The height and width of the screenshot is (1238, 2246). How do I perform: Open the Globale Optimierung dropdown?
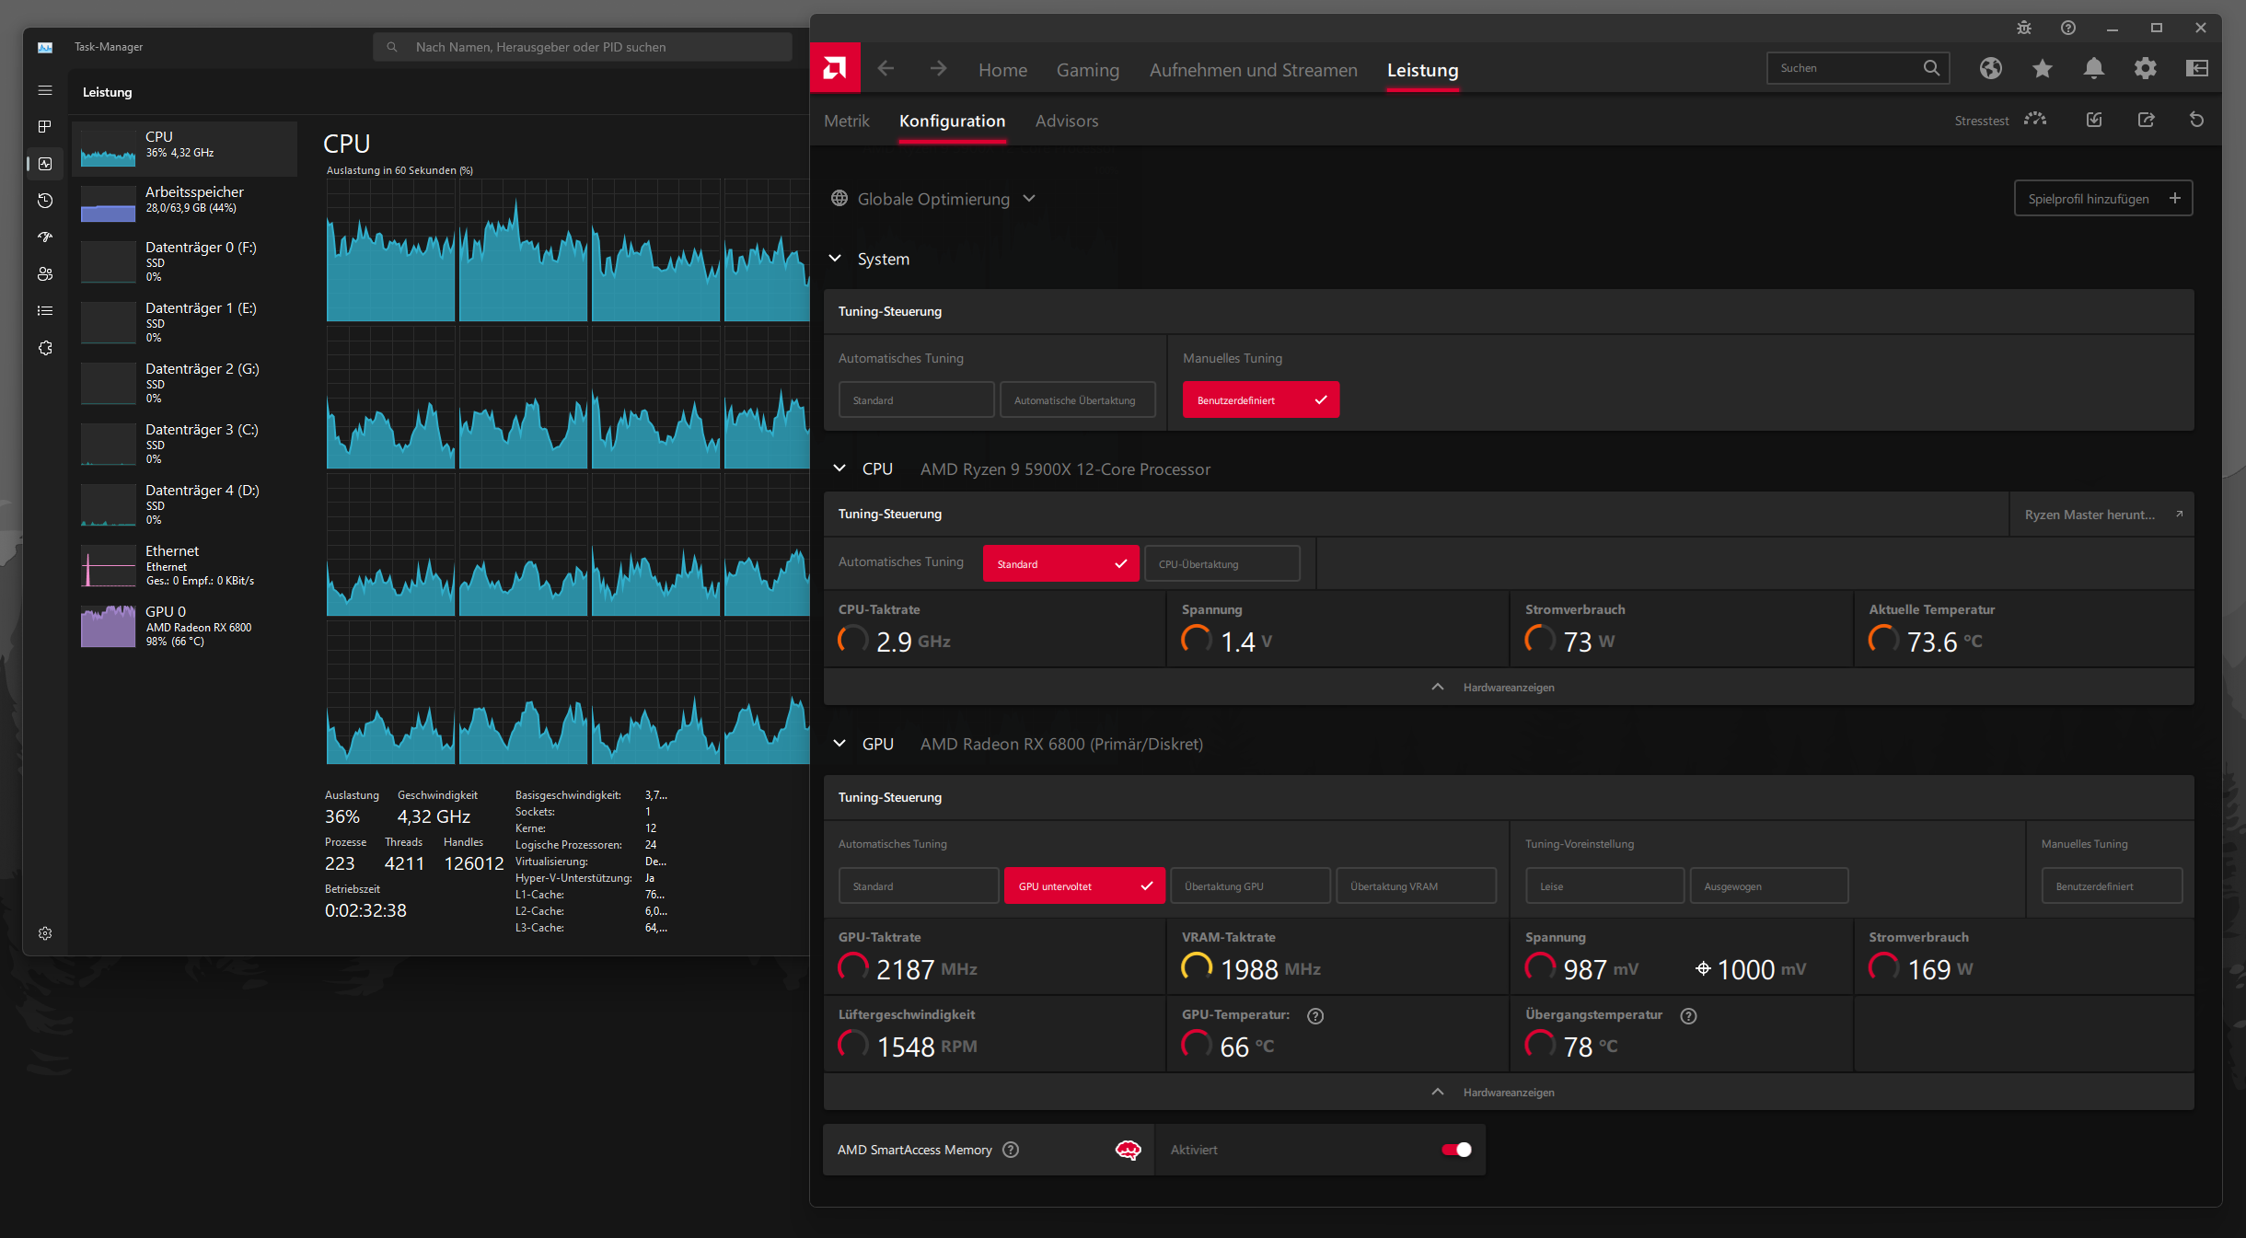click(933, 199)
